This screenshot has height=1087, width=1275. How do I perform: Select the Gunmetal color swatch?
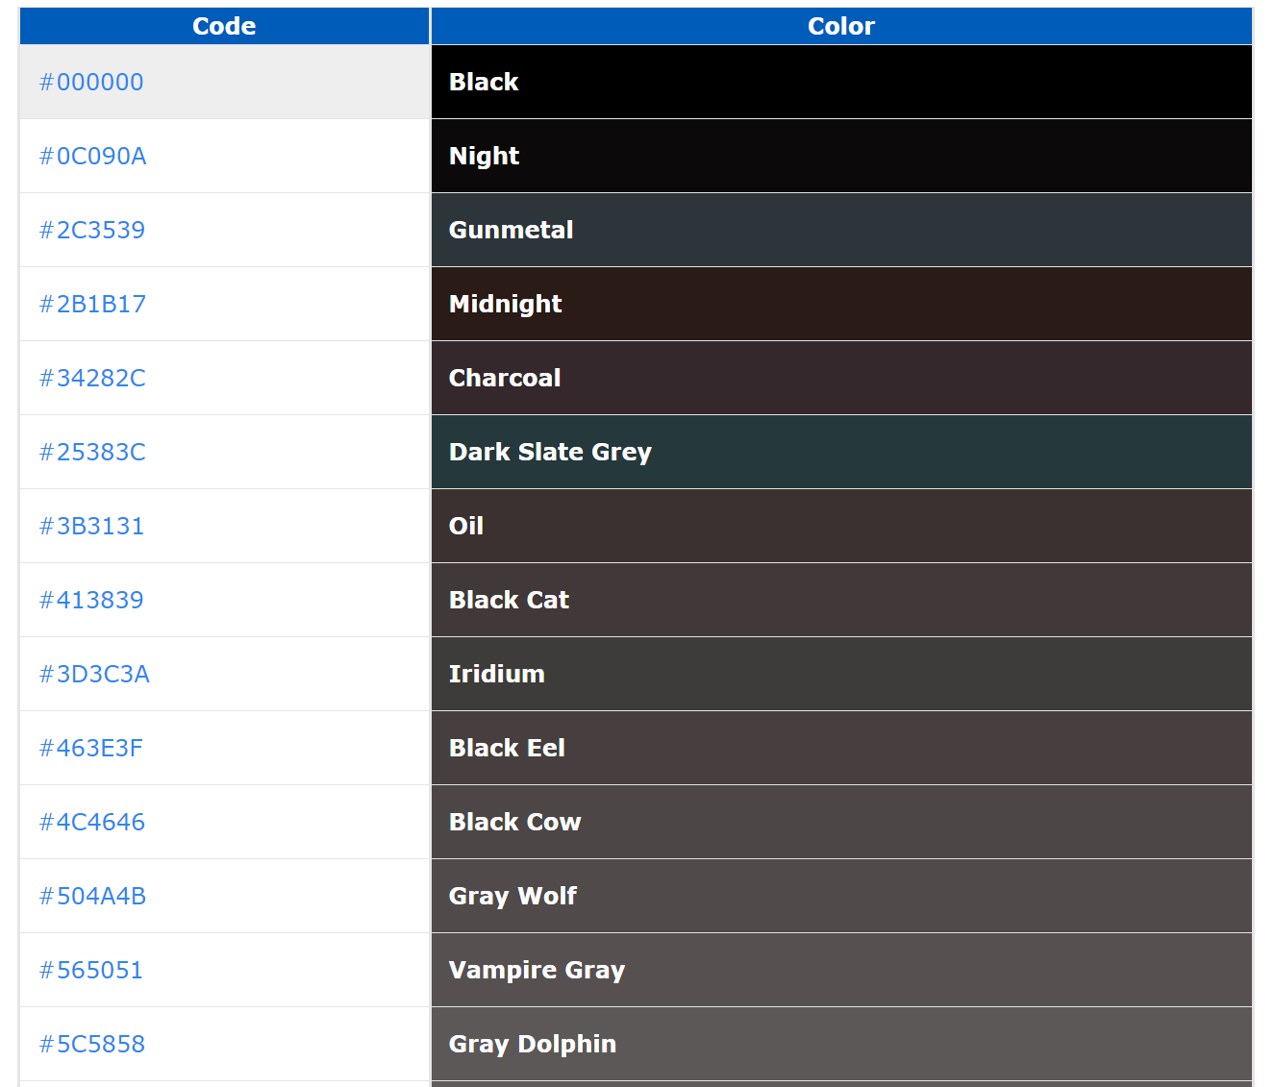click(x=840, y=230)
